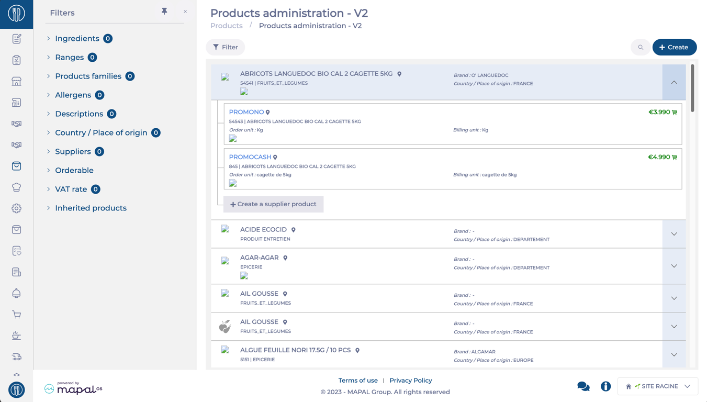The image size is (707, 402).
Task: Click location pin next to AGAR-AGAR
Action: point(285,258)
